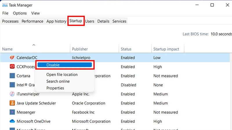Open the File menu

click(x=5, y=13)
